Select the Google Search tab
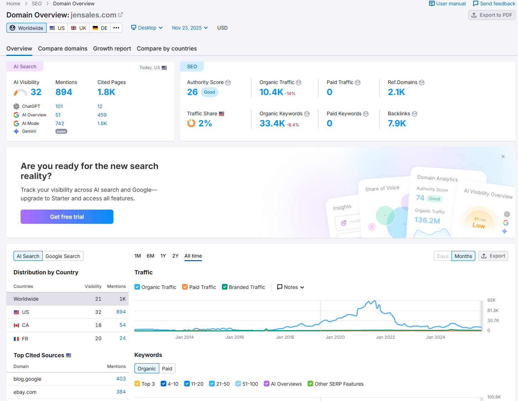This screenshot has height=401, width=518. (63, 256)
